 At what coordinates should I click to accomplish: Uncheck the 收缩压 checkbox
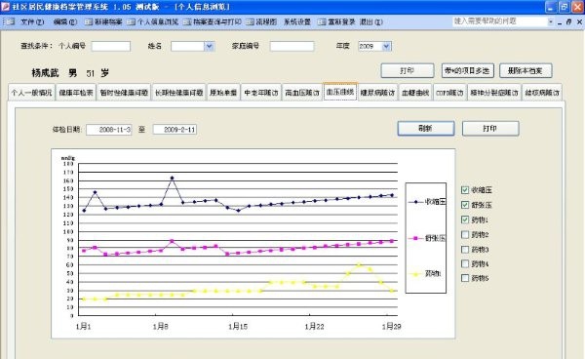pyautogui.click(x=465, y=190)
